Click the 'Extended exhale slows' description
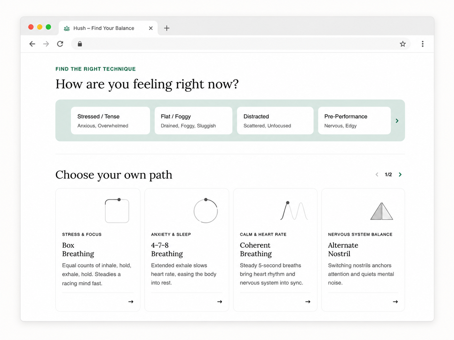Screen dimensions: 454x340 point(184,274)
